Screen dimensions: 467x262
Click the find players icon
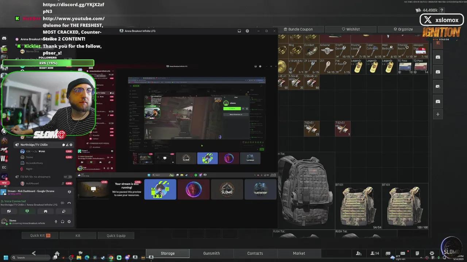click(x=359, y=253)
